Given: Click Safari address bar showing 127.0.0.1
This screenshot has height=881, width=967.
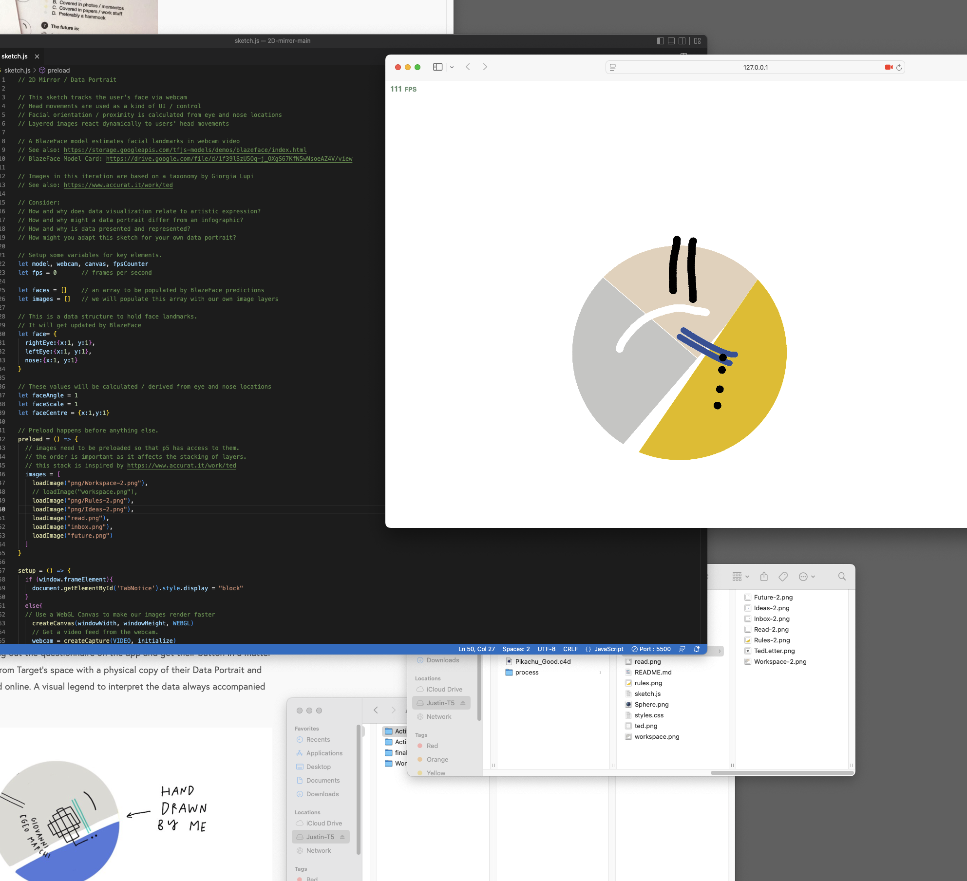Looking at the screenshot, I should pos(755,67).
